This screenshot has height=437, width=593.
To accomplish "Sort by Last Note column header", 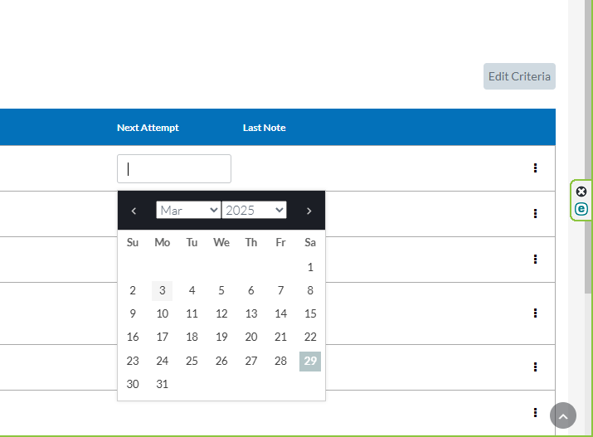I will (x=264, y=128).
